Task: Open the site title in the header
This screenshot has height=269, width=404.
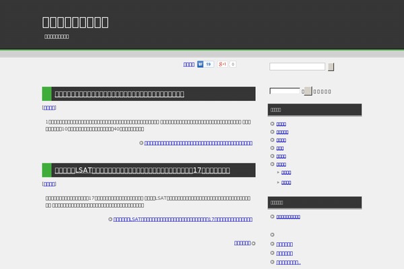Action: tap(75, 22)
